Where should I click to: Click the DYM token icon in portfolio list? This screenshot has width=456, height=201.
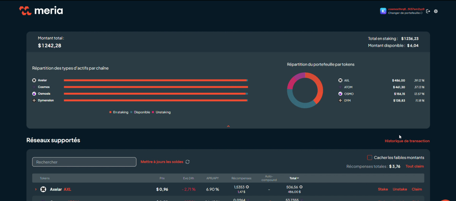pyautogui.click(x=340, y=100)
